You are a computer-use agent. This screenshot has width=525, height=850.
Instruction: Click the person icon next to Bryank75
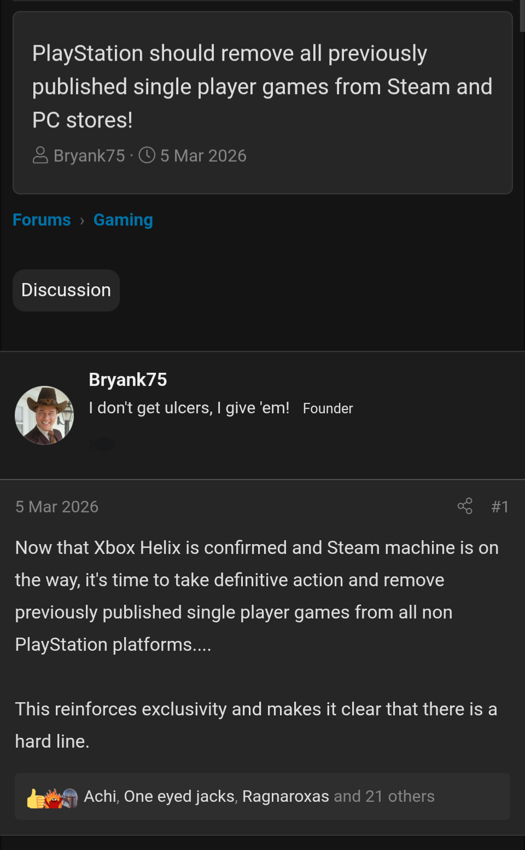pos(39,155)
